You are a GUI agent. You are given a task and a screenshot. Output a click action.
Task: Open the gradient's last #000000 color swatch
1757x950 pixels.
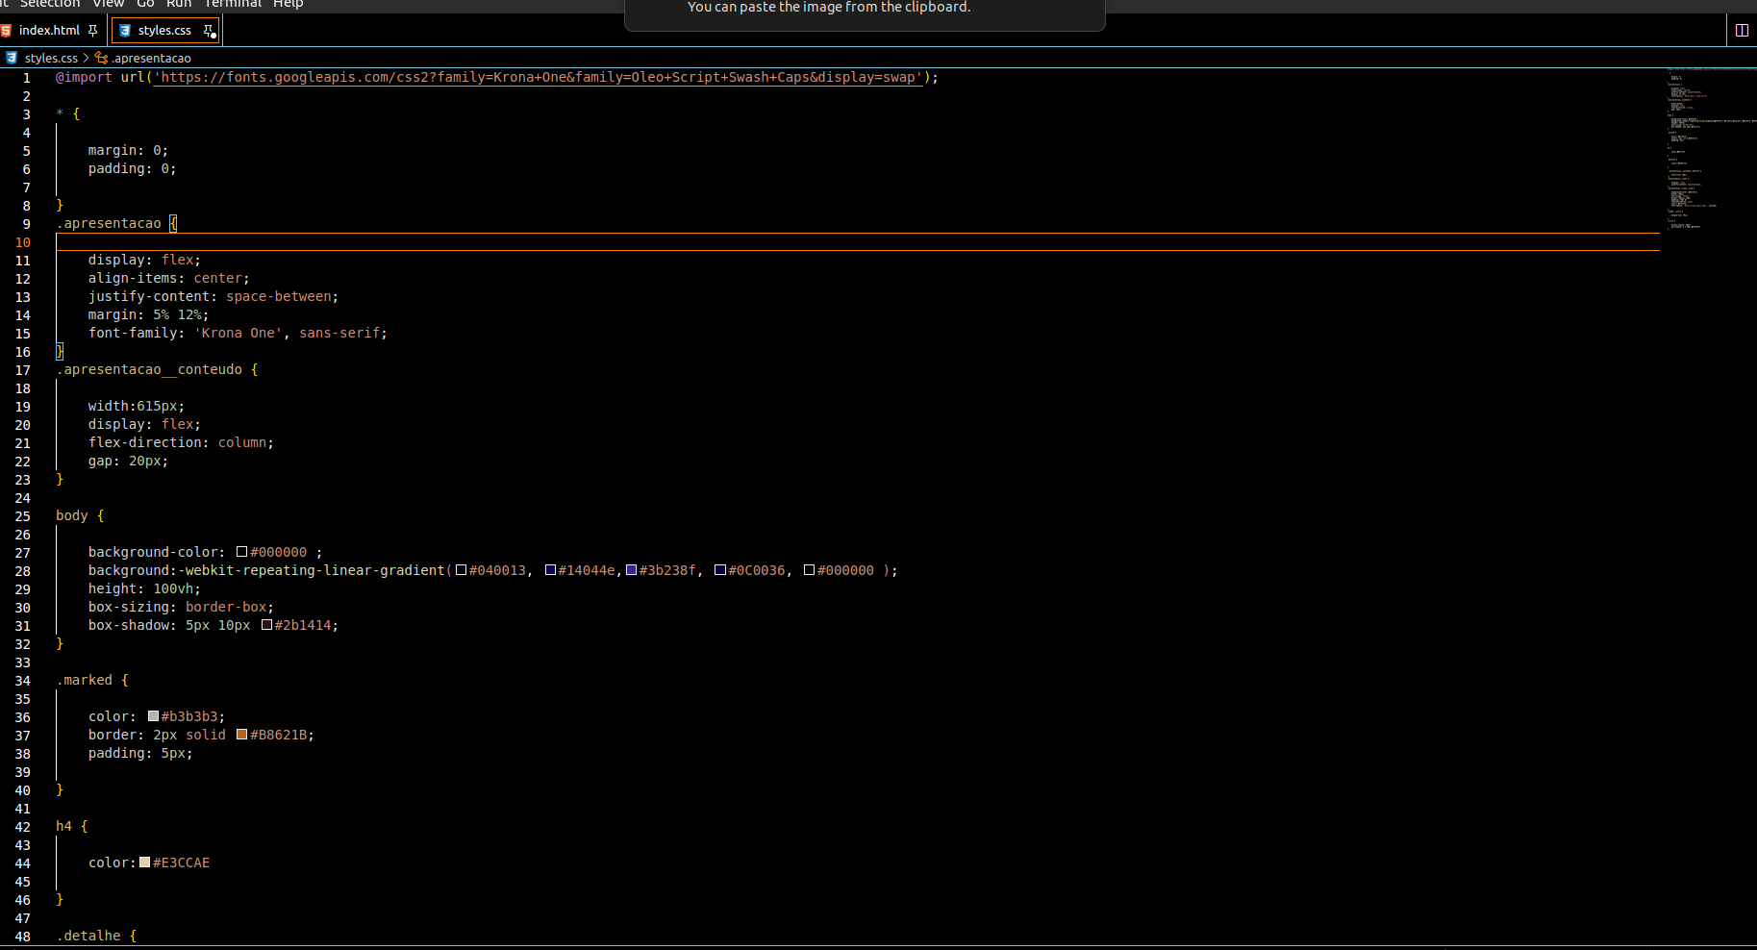pos(810,570)
